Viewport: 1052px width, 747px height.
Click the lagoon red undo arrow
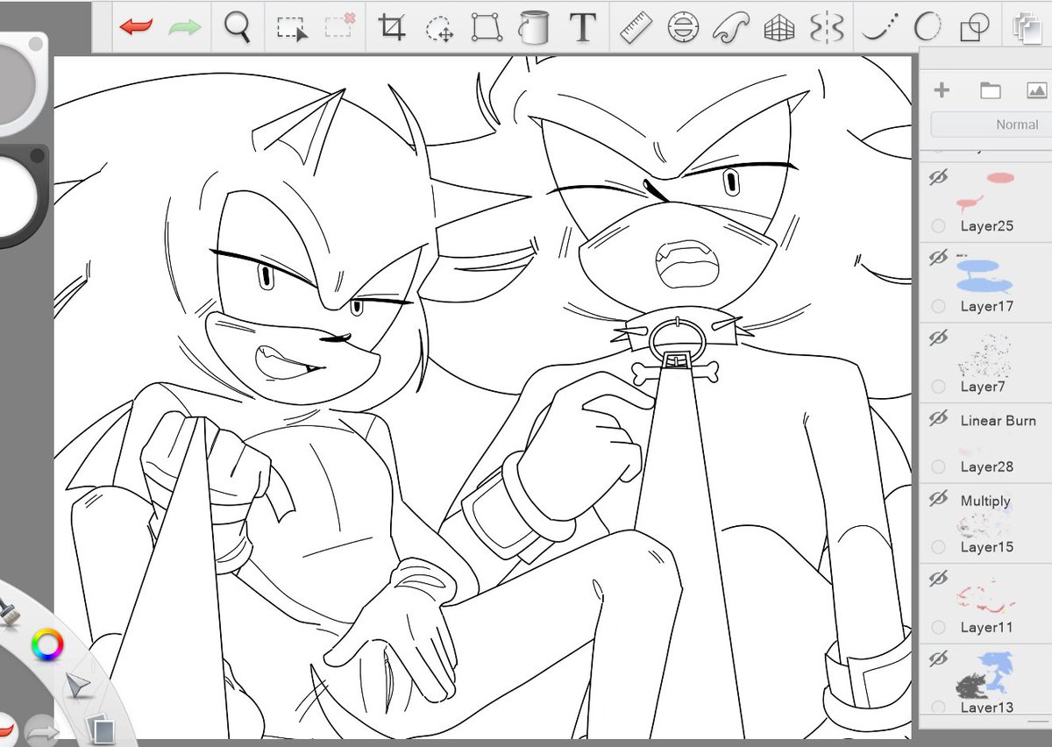[6, 730]
